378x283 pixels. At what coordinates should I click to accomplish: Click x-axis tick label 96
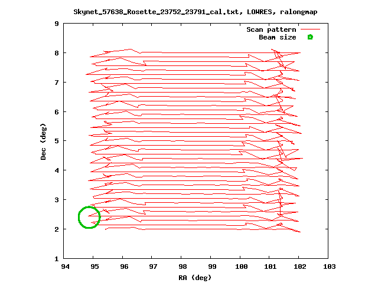tap(124, 266)
